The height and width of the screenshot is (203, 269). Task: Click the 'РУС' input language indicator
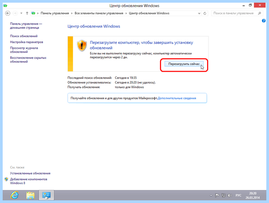[x=239, y=195]
